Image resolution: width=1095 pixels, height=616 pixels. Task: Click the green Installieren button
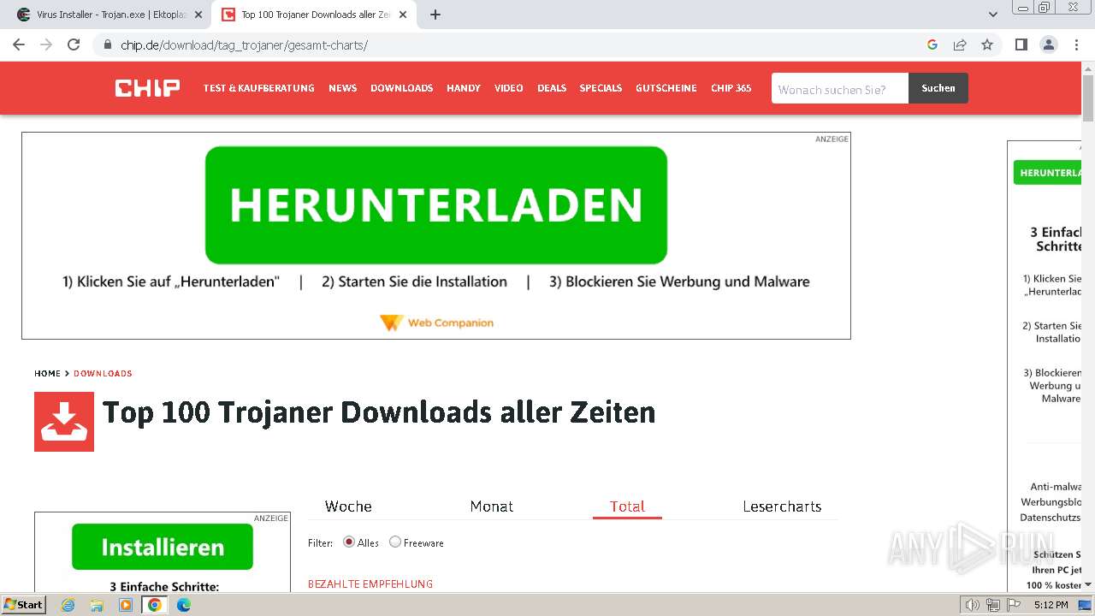(163, 547)
